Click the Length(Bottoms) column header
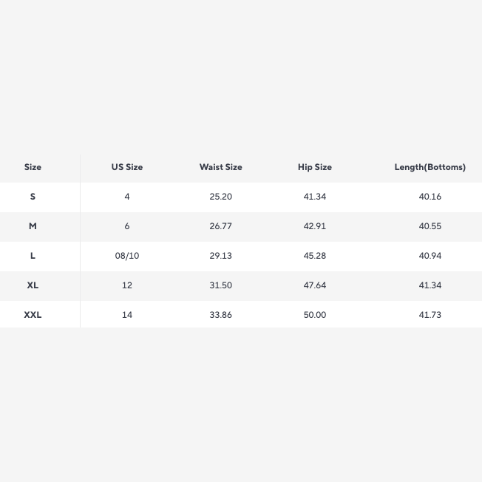 (x=430, y=167)
